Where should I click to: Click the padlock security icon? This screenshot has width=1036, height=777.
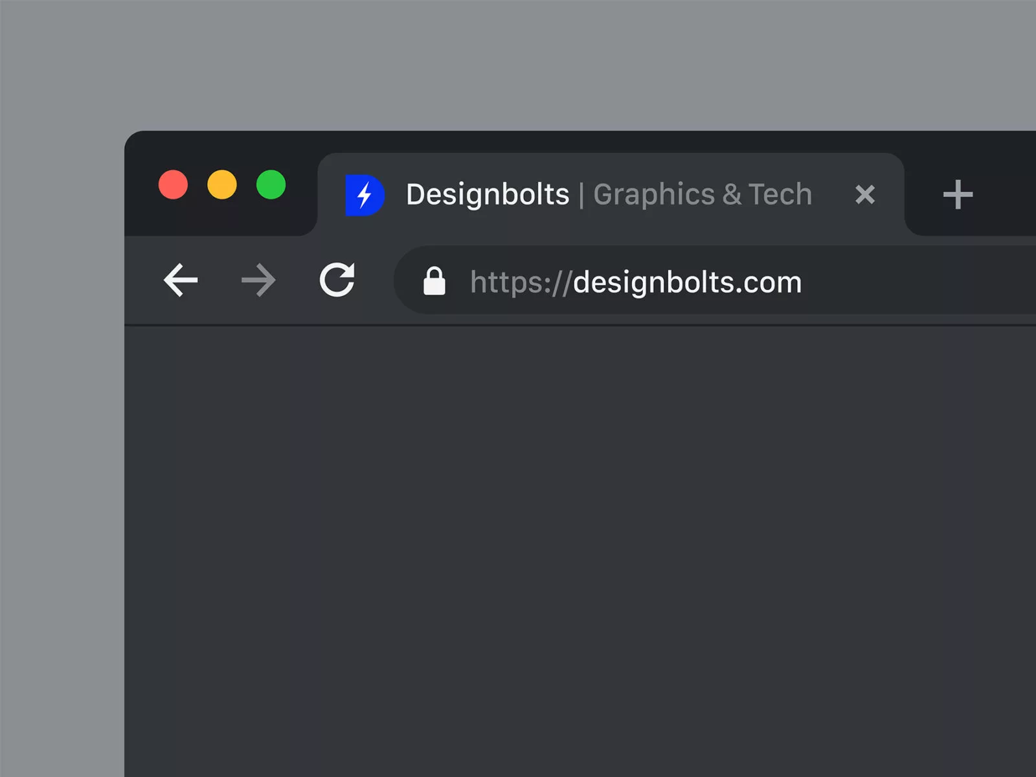tap(436, 282)
